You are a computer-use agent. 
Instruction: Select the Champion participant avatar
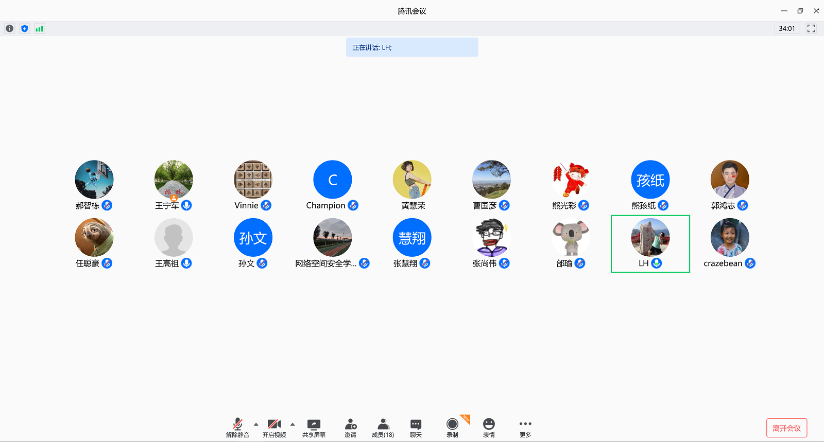[x=332, y=180]
